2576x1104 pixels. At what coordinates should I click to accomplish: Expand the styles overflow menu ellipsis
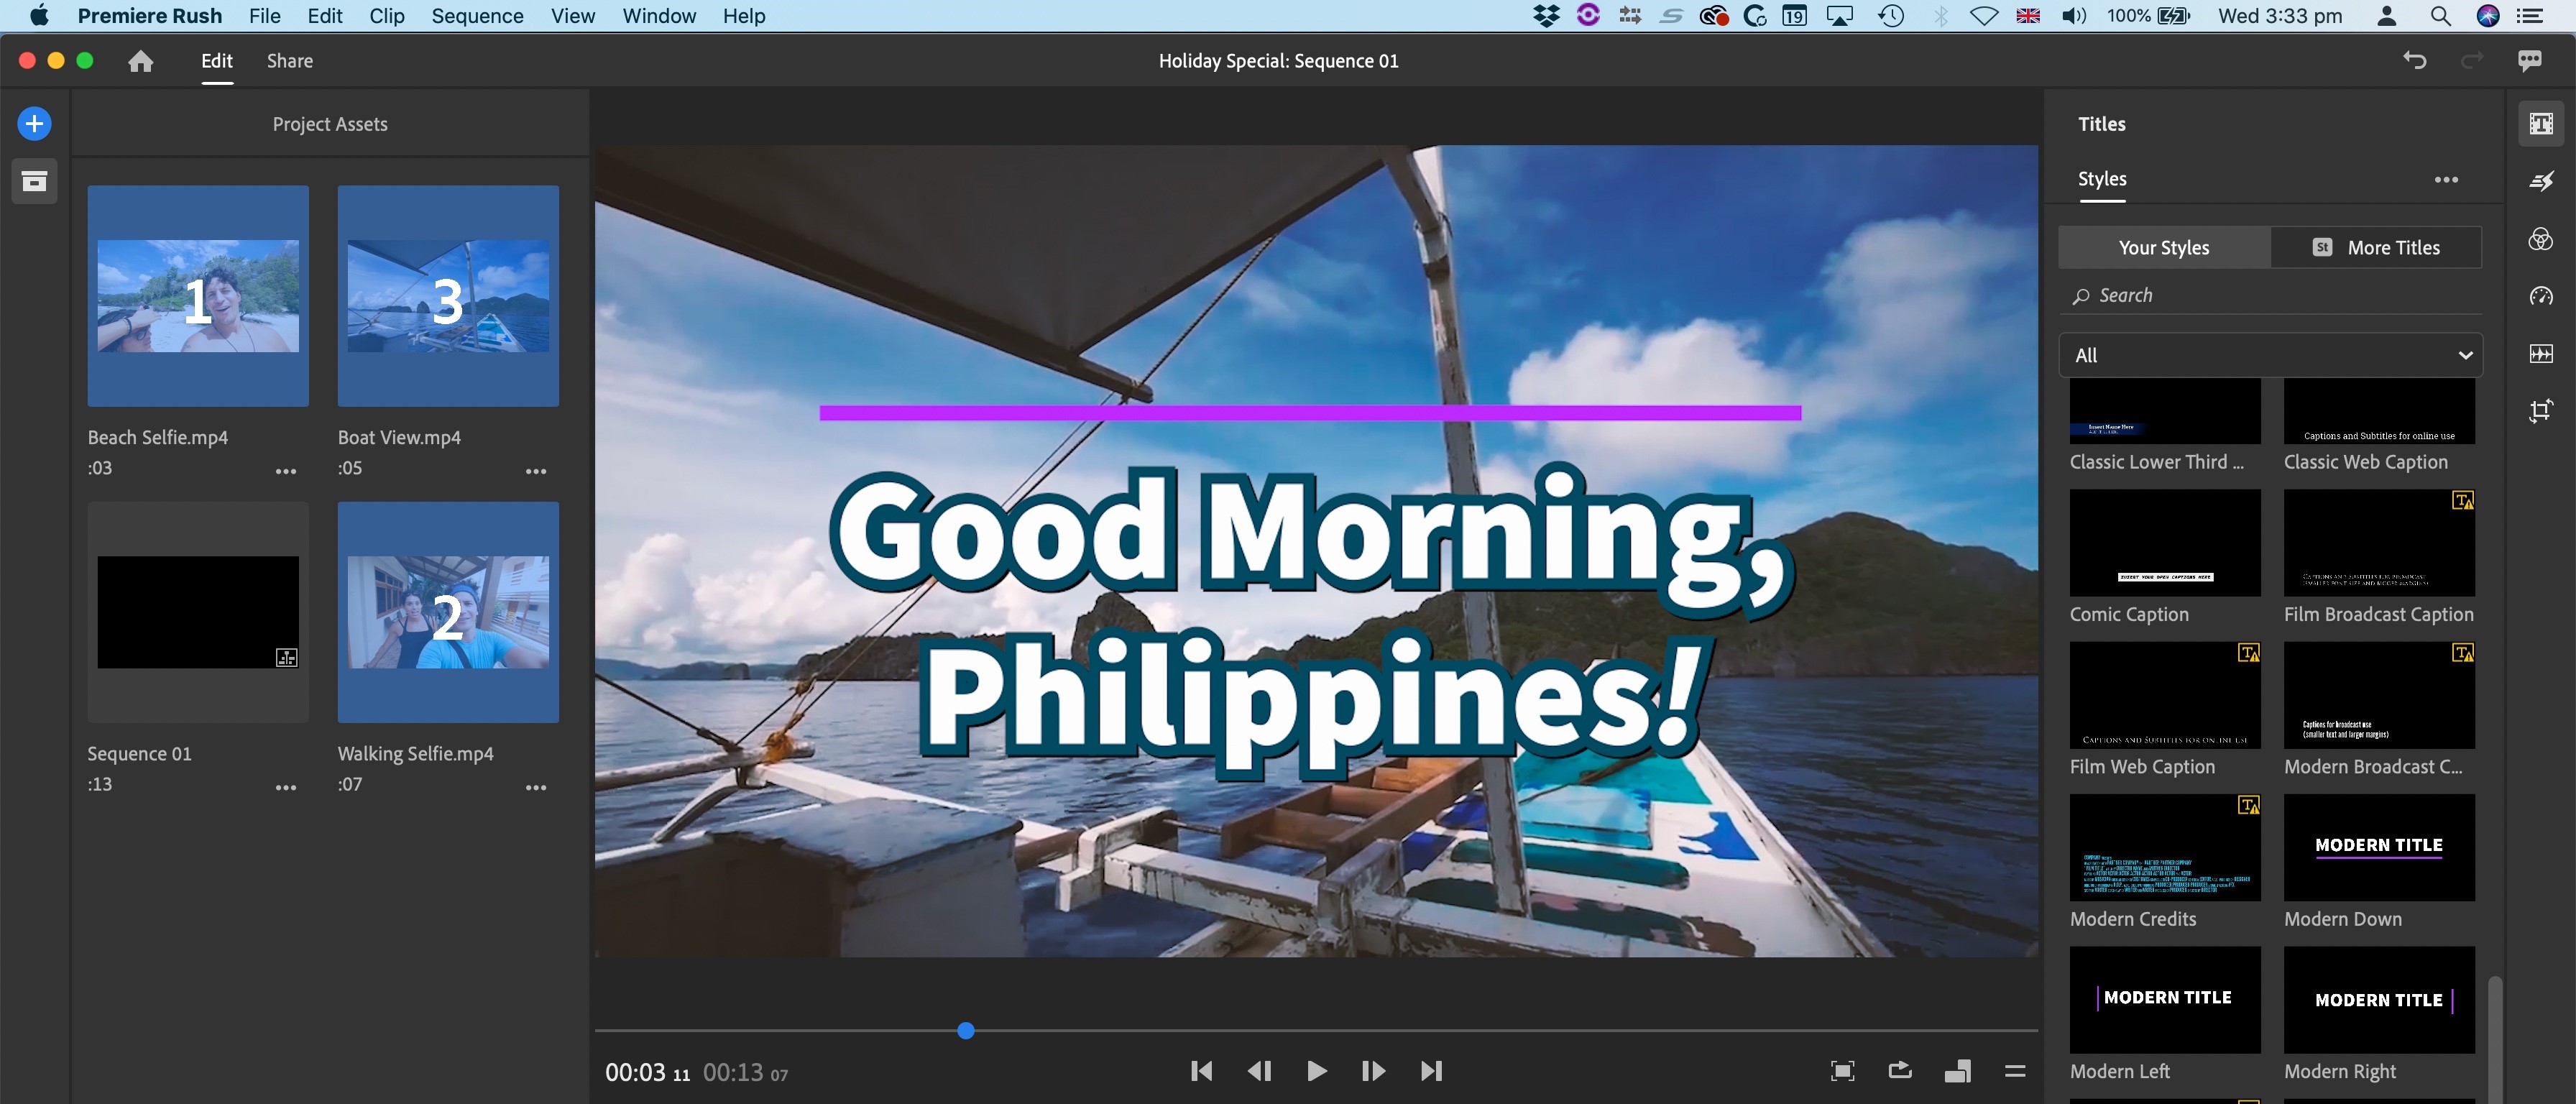(2446, 180)
